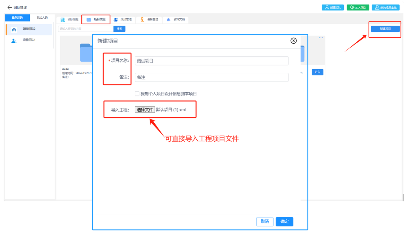Image resolution: width=404 pixels, height=233 pixels.
Task: Click the green 加入团队 button
Action: 358,8
